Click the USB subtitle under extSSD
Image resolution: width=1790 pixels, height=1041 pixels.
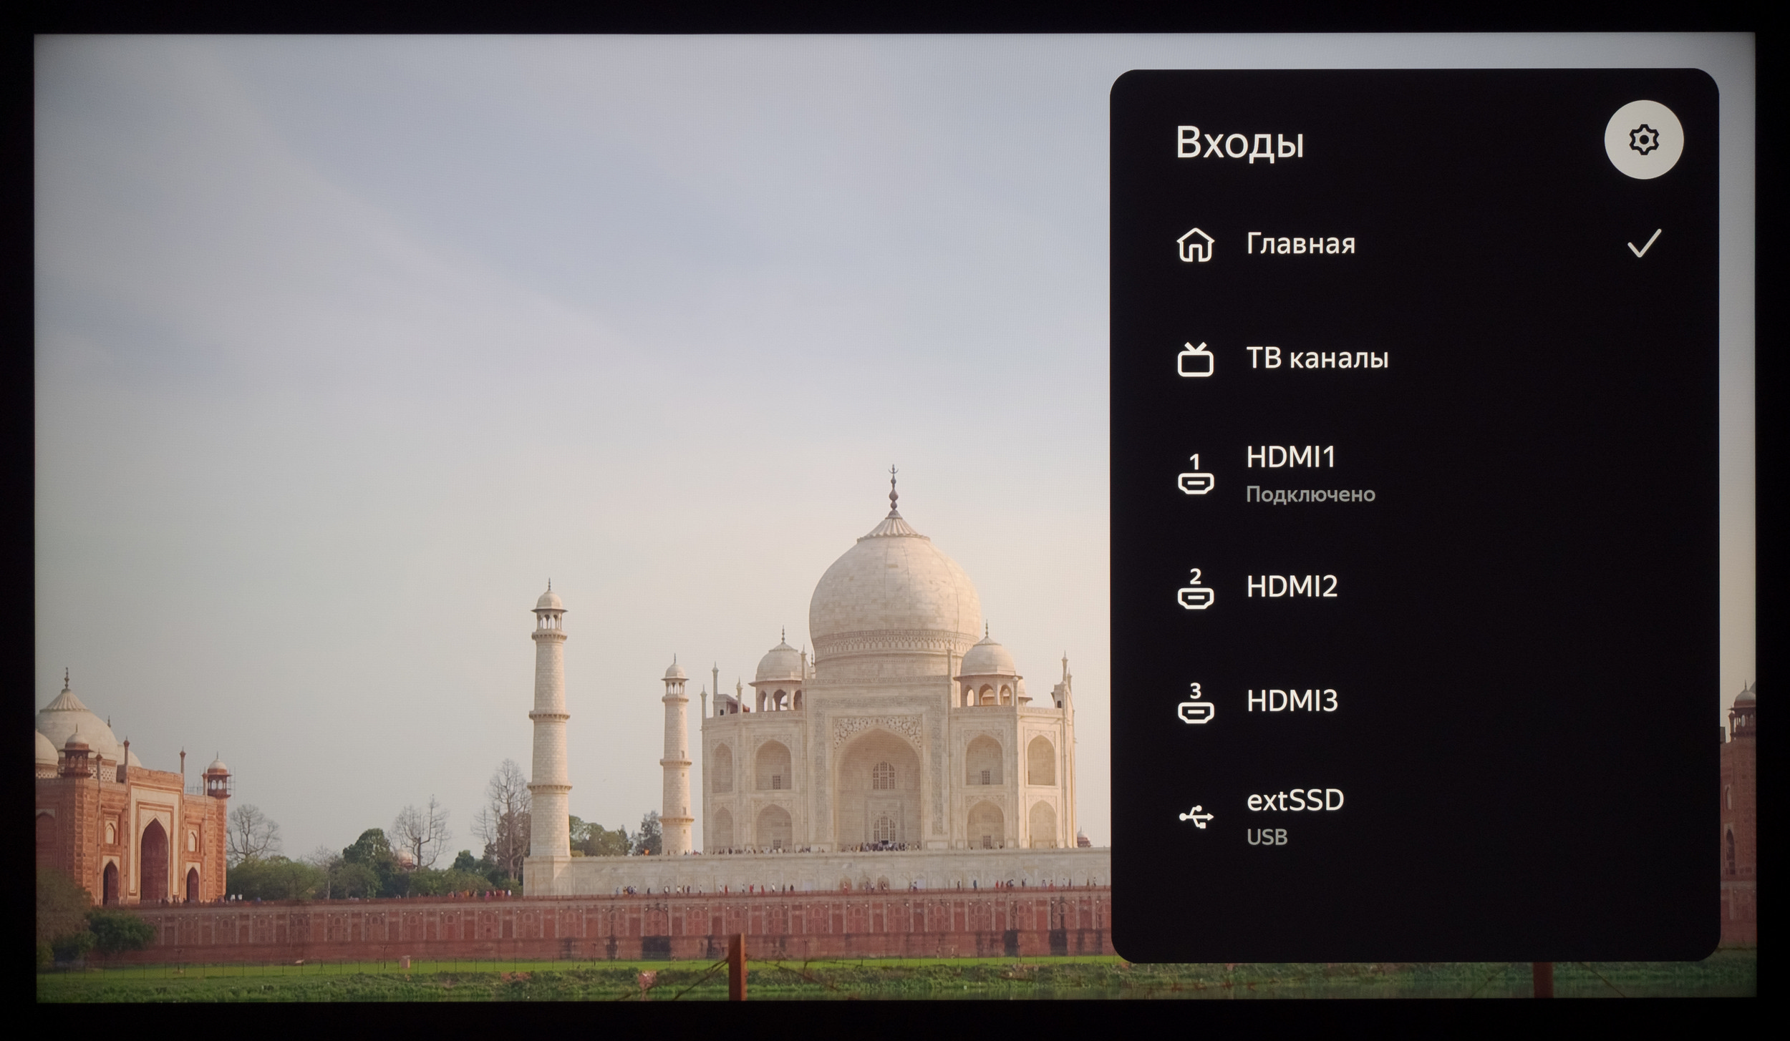click(1267, 837)
